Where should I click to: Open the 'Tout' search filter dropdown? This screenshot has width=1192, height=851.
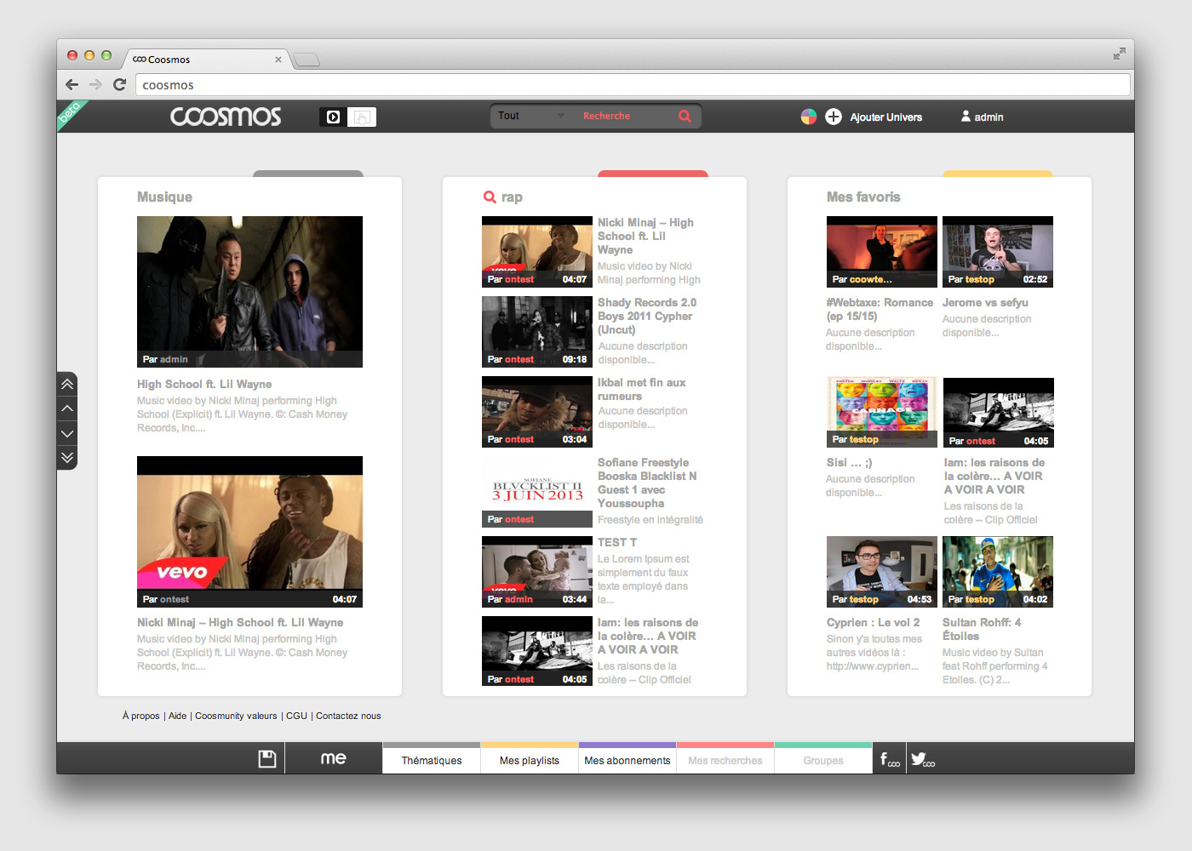point(531,116)
